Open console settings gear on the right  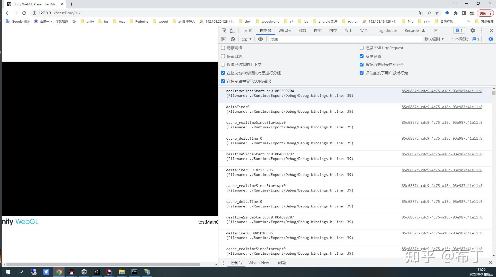pyautogui.click(x=491, y=39)
